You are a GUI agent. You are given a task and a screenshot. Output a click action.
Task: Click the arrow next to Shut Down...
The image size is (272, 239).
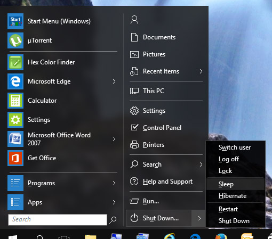(x=199, y=218)
